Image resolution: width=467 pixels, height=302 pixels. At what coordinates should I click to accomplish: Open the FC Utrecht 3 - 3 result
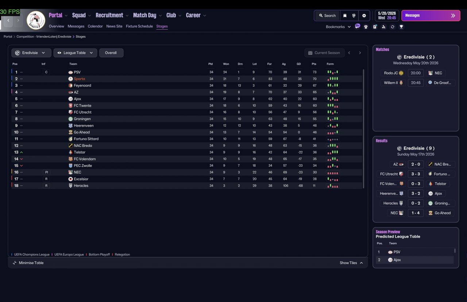[416, 174]
